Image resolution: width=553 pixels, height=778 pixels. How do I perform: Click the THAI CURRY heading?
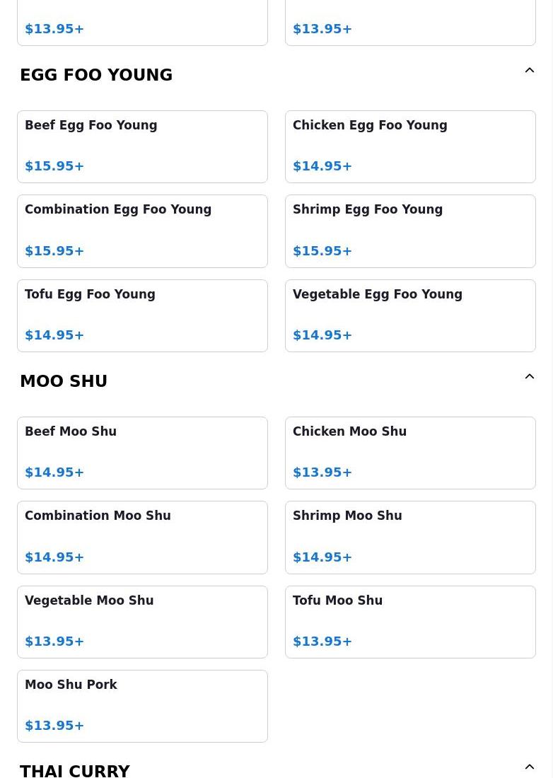[75, 770]
